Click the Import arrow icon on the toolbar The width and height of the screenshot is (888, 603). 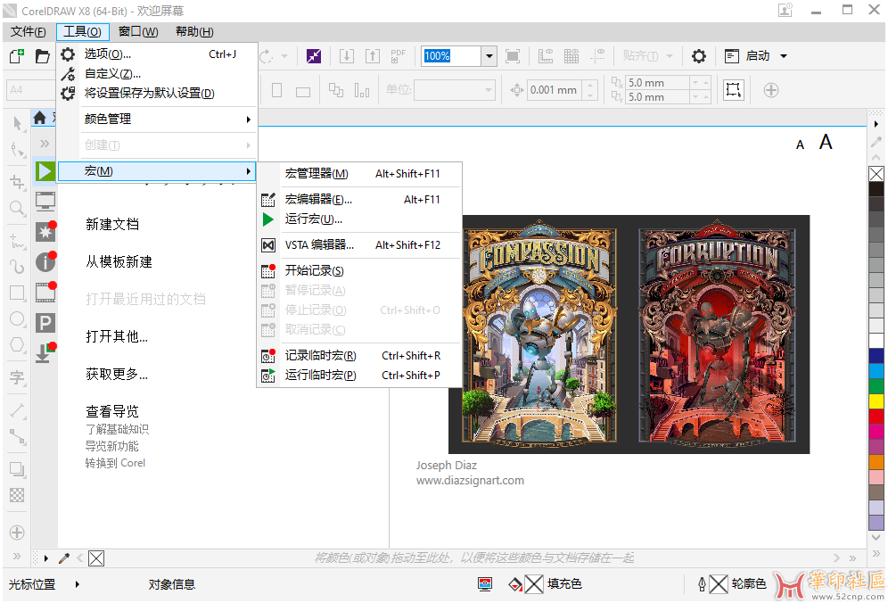[347, 55]
